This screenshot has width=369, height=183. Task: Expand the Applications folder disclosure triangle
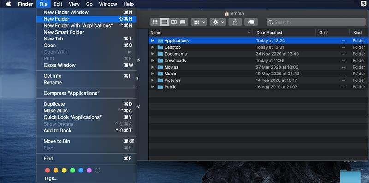(x=153, y=40)
